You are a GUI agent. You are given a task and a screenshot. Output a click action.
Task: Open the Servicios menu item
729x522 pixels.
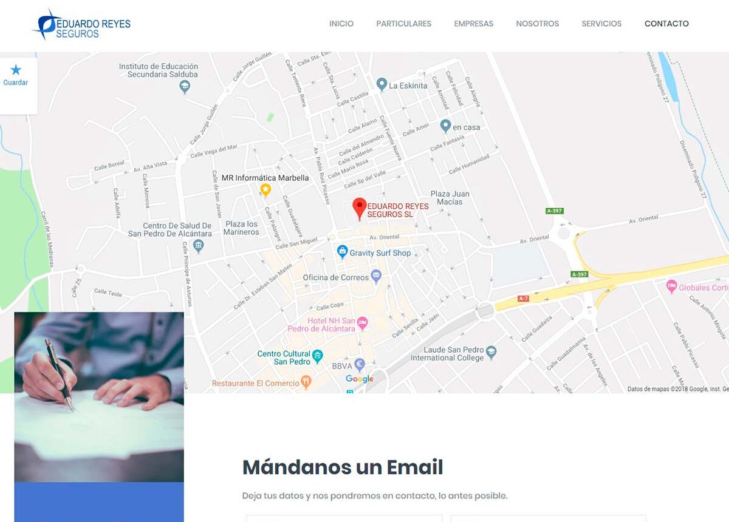[x=601, y=24]
